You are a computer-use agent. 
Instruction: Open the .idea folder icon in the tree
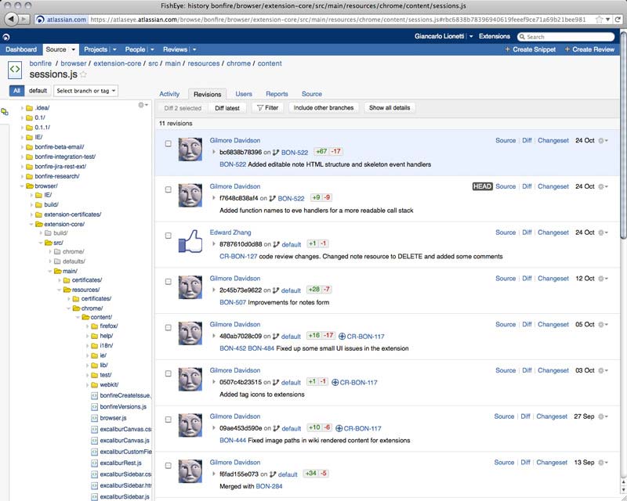coord(29,108)
